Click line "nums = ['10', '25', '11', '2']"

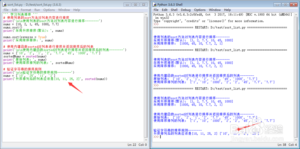[29, 76]
